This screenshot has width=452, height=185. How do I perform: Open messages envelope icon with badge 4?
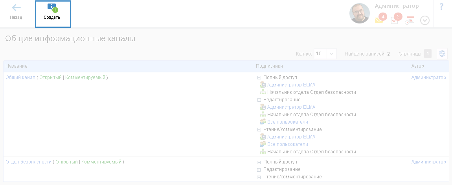click(380, 19)
